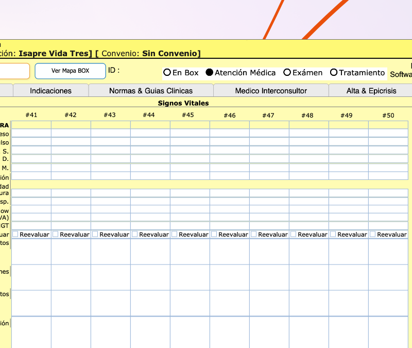Click the first-row input cell under #50

coord(388,125)
